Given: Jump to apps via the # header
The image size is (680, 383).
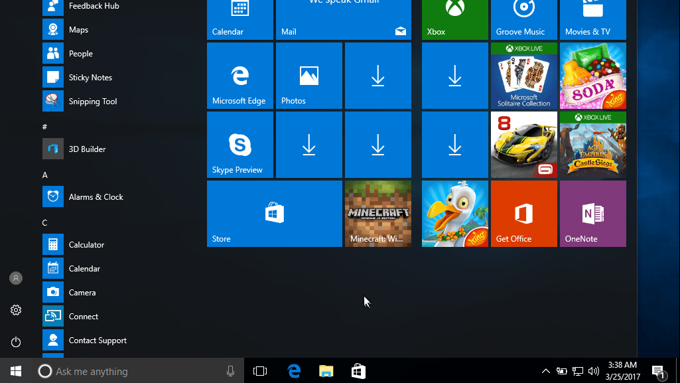Looking at the screenshot, I should pos(44,127).
